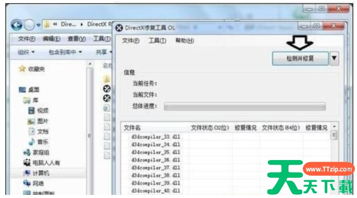Select 计算机 in sidebar
The width and height of the screenshot is (357, 198).
click(36, 173)
